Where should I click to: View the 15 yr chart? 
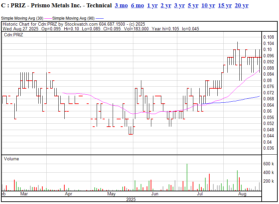tap(225, 6)
